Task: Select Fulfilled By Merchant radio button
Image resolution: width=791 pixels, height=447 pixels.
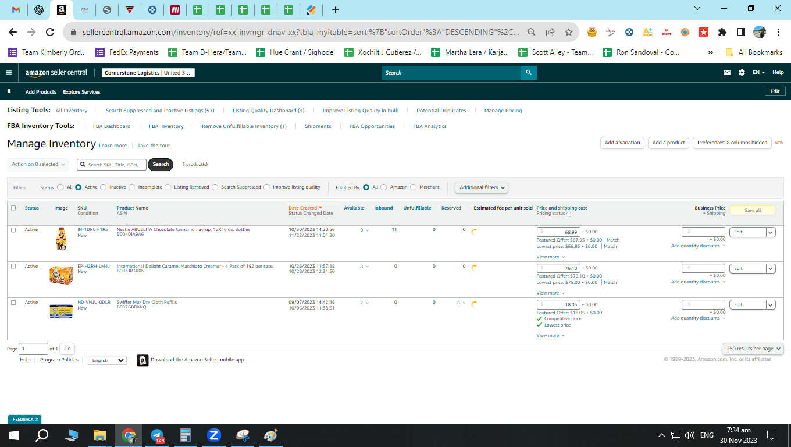Action: pyautogui.click(x=414, y=187)
